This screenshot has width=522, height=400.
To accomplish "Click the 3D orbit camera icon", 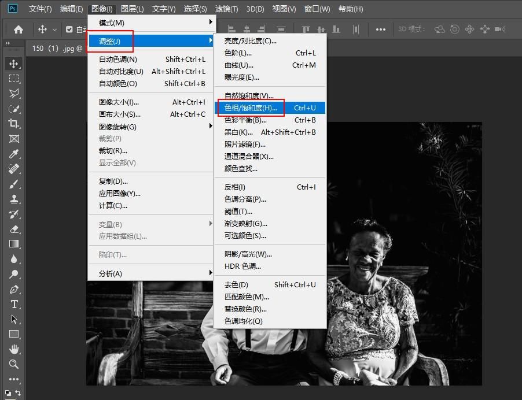I will click(439, 29).
